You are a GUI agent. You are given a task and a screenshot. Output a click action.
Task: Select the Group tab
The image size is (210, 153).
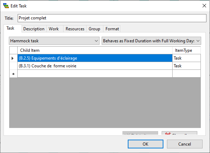(x=95, y=29)
